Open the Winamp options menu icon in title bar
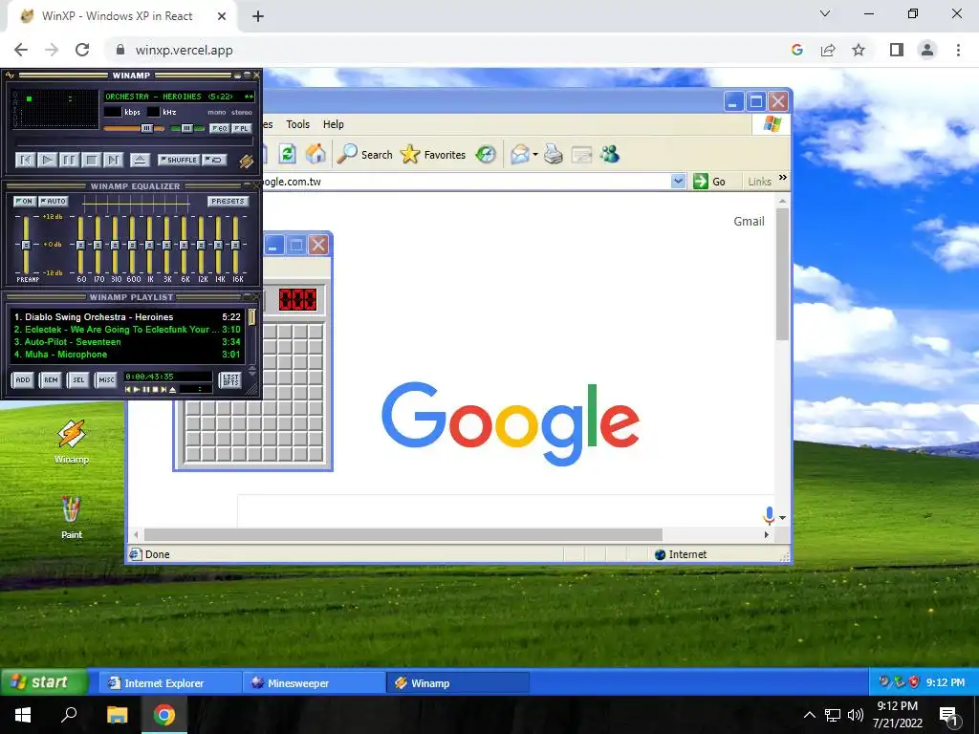This screenshot has width=979, height=734. click(x=10, y=76)
